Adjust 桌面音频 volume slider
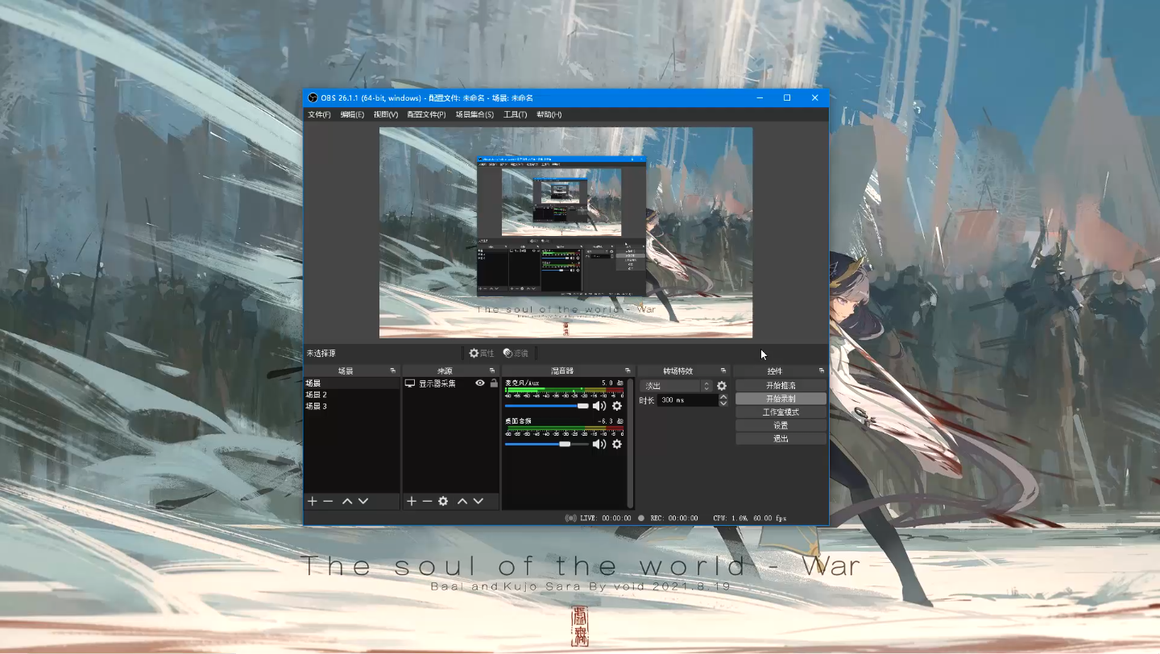1160x654 pixels. 547,444
